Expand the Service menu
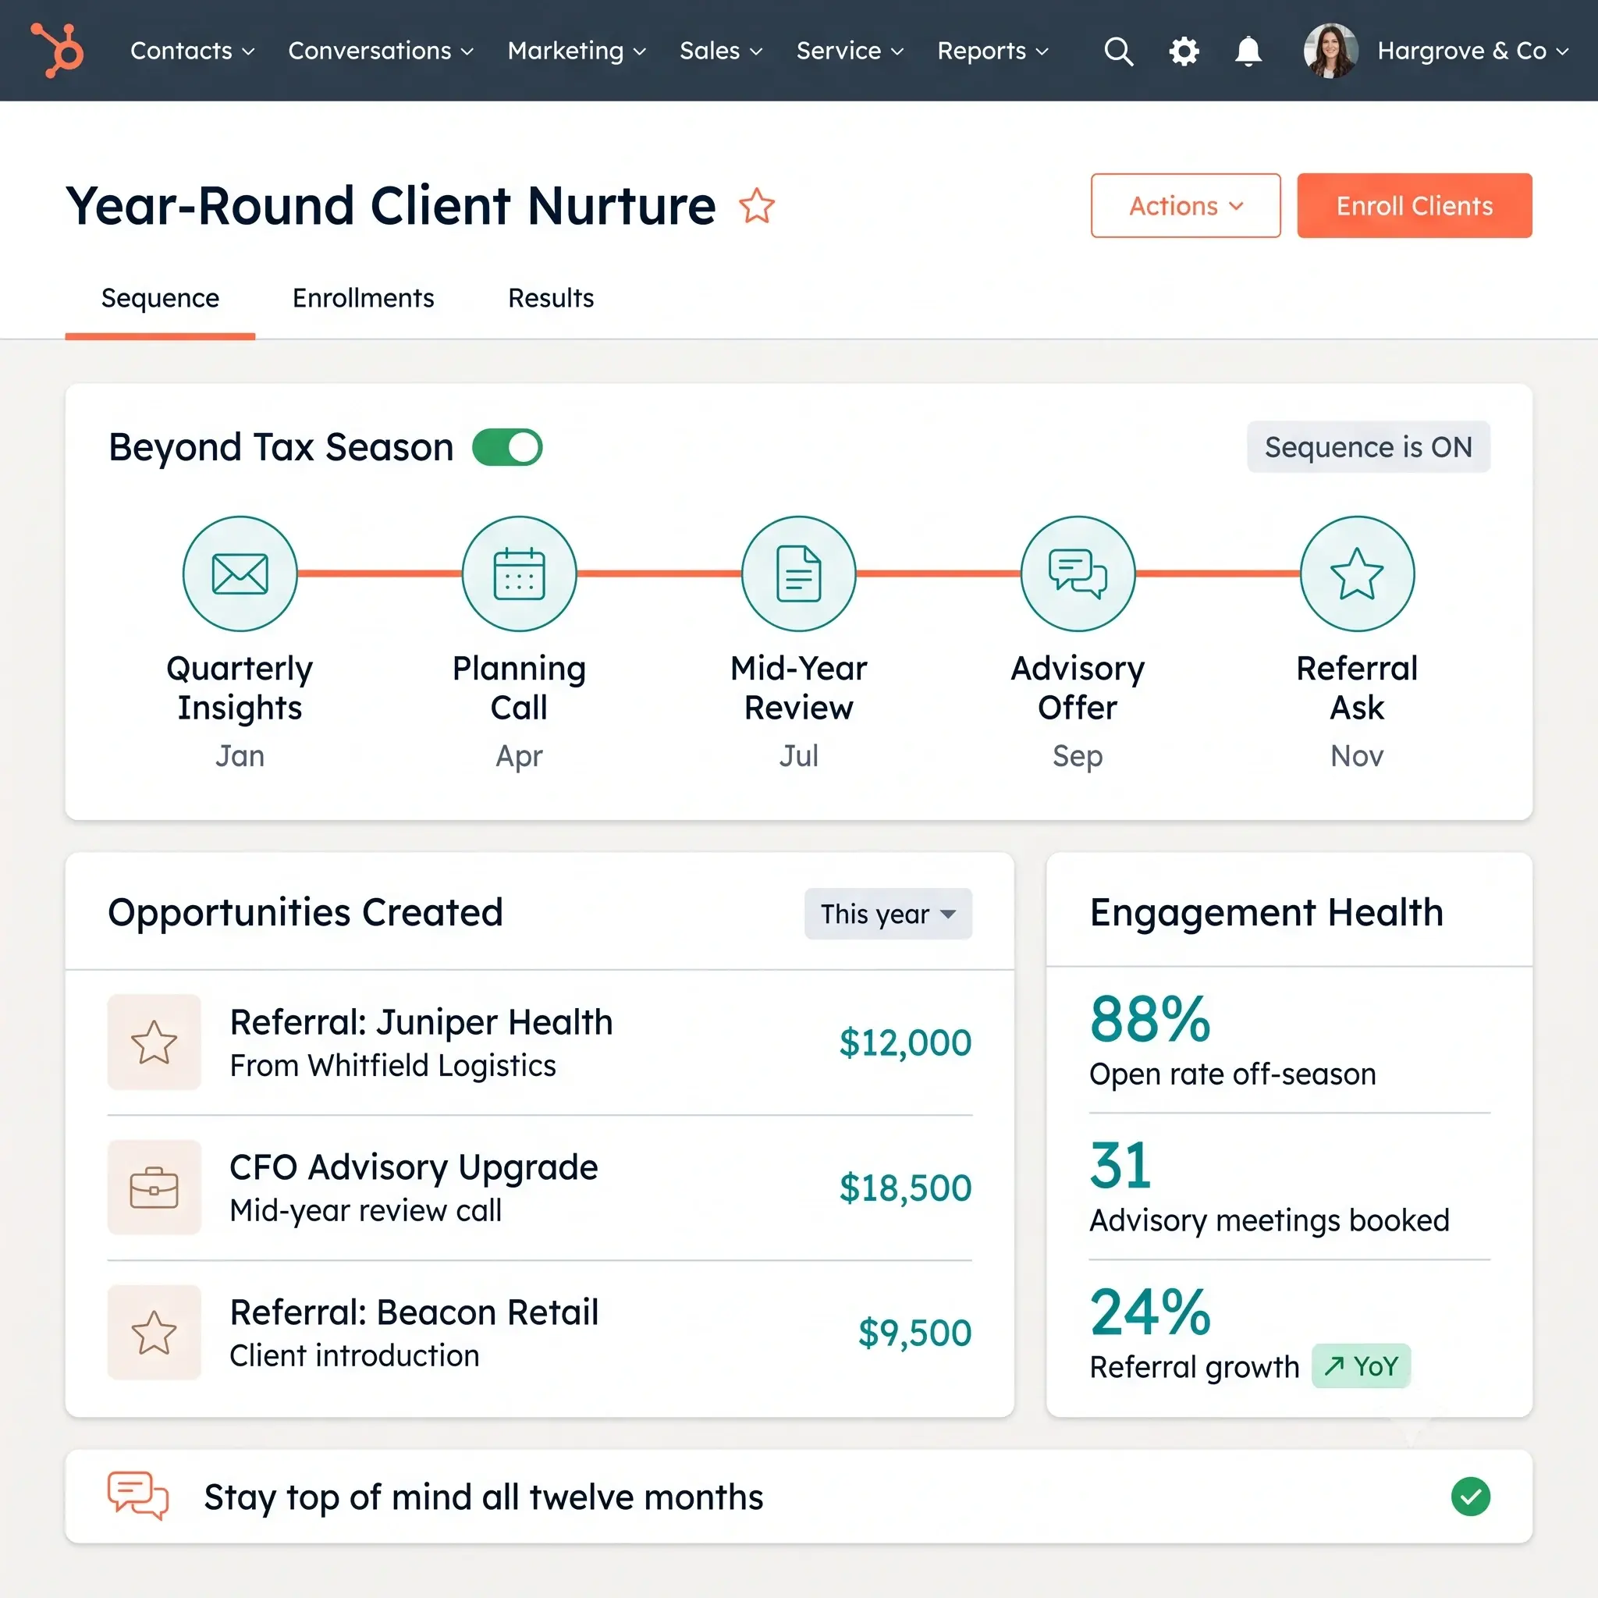1598x1598 pixels. [x=850, y=51]
